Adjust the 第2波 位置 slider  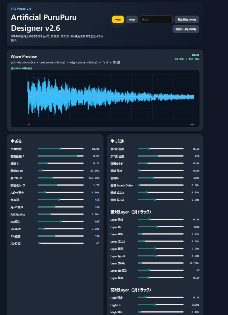tap(161, 156)
